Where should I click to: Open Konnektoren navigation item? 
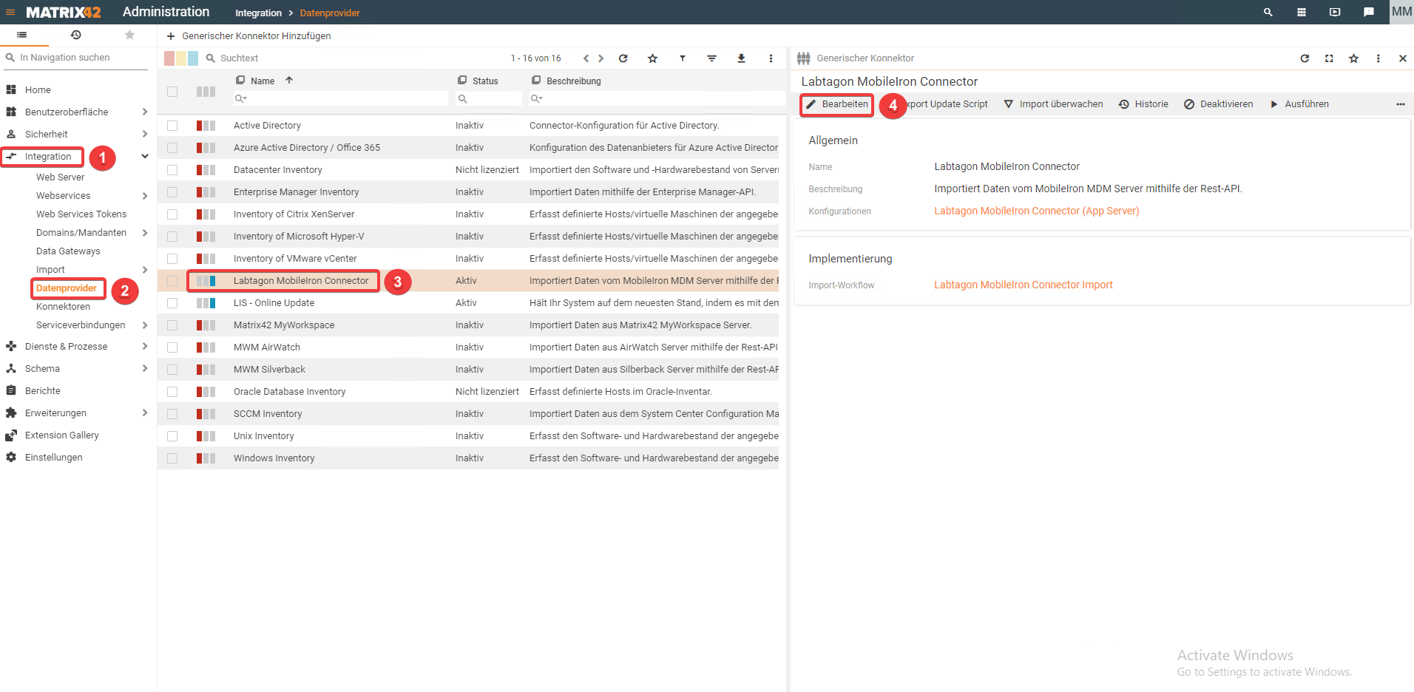[63, 306]
